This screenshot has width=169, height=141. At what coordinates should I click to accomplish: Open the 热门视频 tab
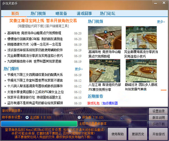pyautogui.click(x=38, y=14)
